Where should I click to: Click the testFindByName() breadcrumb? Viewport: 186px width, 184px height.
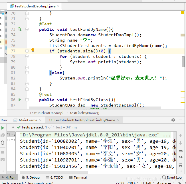(x=84, y=113)
